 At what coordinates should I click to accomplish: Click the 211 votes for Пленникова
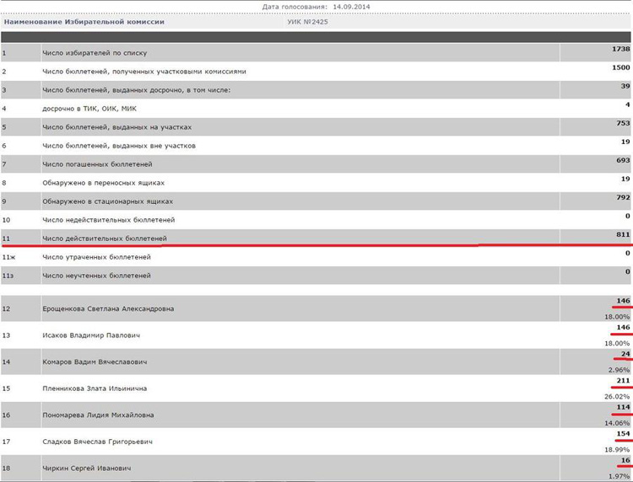click(622, 380)
